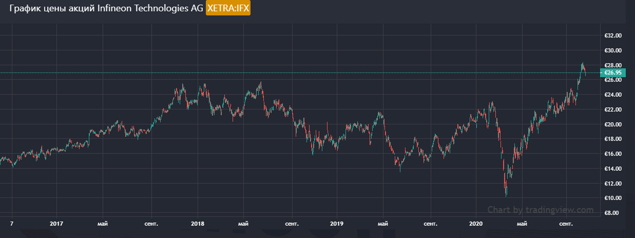The height and width of the screenshot is (238, 635).
Task: Click the €18.00 price axis label
Action: click(x=612, y=139)
